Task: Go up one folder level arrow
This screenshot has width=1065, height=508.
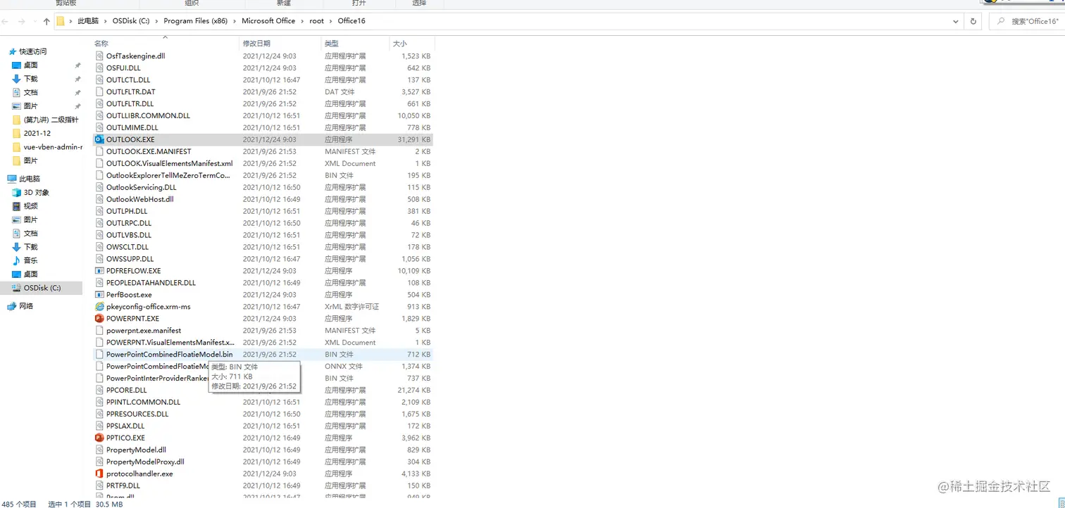Action: tap(46, 21)
